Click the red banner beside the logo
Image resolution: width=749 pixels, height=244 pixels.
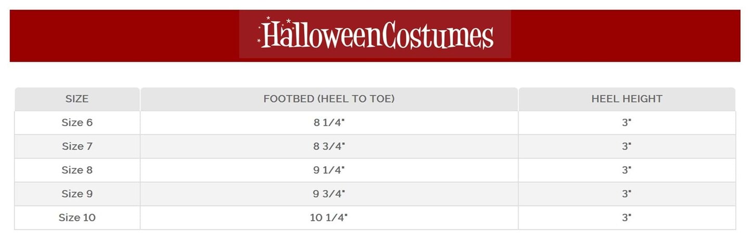coord(624,35)
